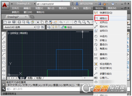Select the Arc tool
The image size is (132, 96).
coord(4,54)
